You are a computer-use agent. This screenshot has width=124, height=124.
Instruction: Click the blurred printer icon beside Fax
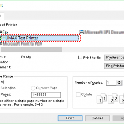82,32
